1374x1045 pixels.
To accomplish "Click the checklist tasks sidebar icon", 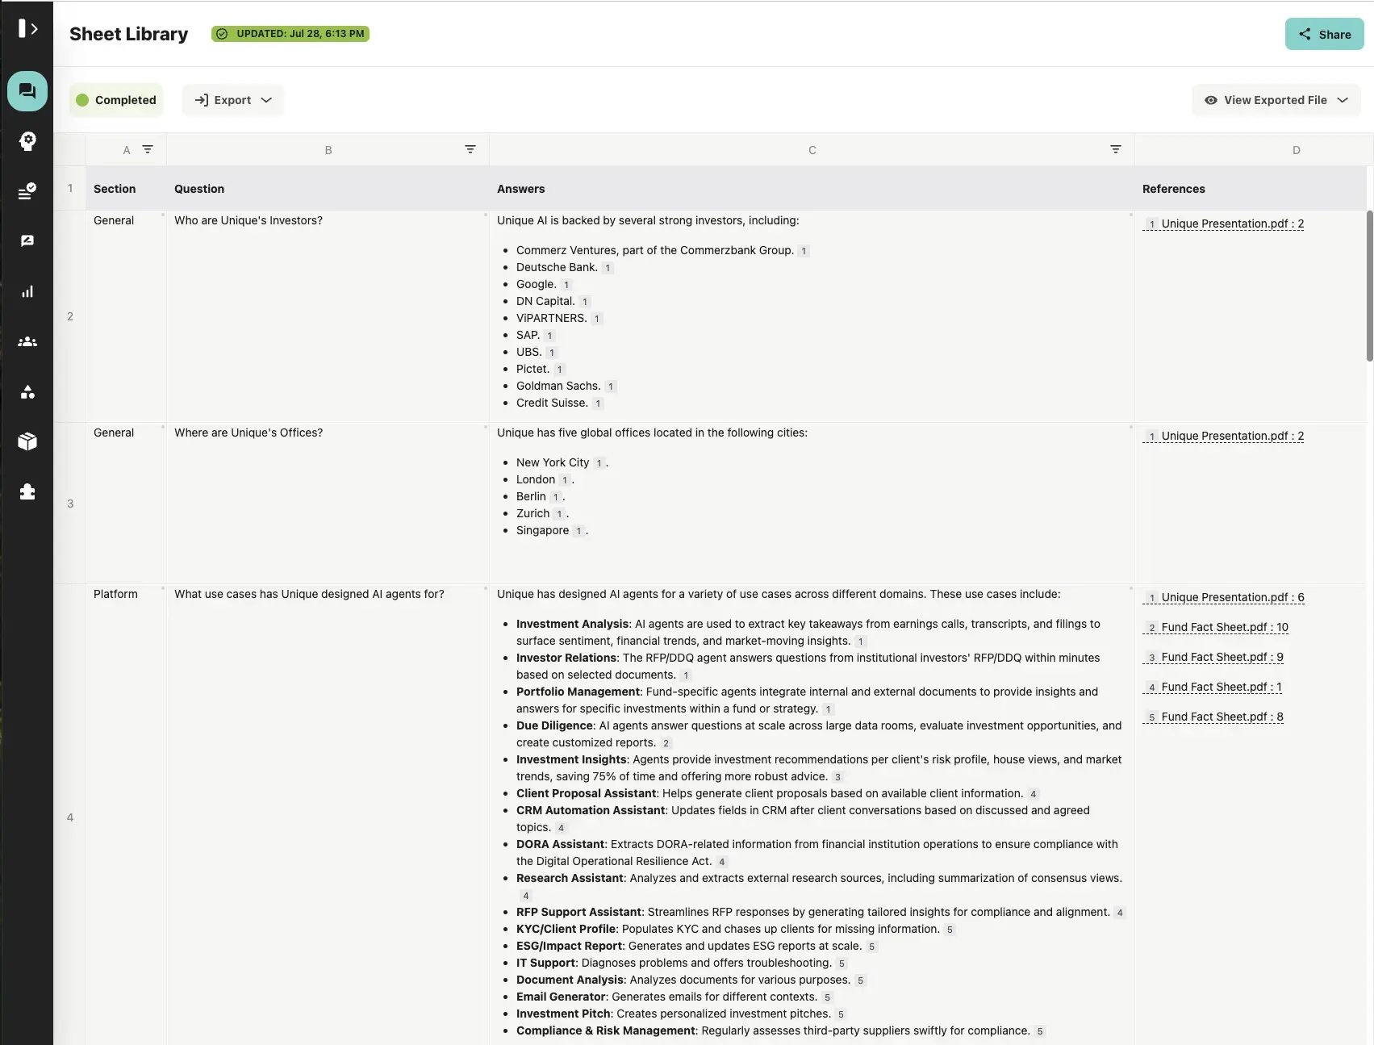I will point(27,191).
